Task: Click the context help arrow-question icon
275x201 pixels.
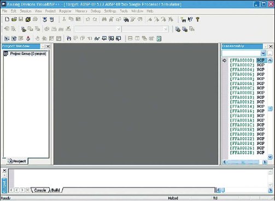Action: pyautogui.click(x=190, y=19)
